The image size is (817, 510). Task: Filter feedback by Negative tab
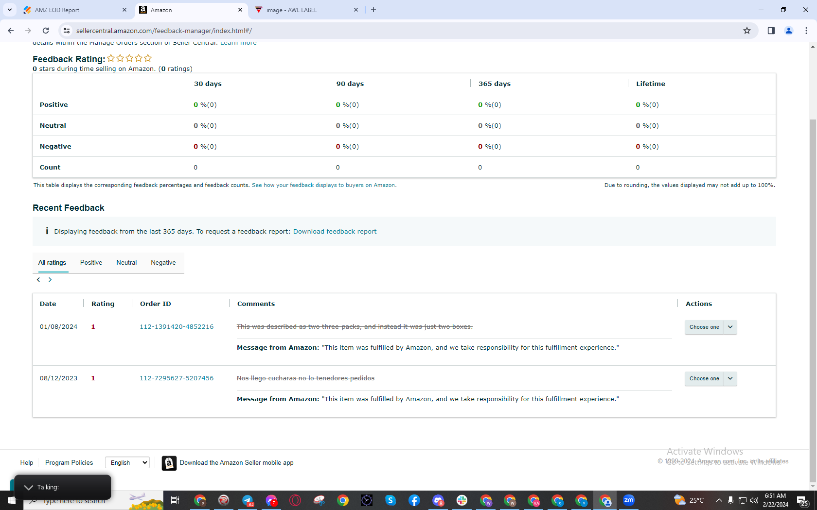pyautogui.click(x=163, y=263)
